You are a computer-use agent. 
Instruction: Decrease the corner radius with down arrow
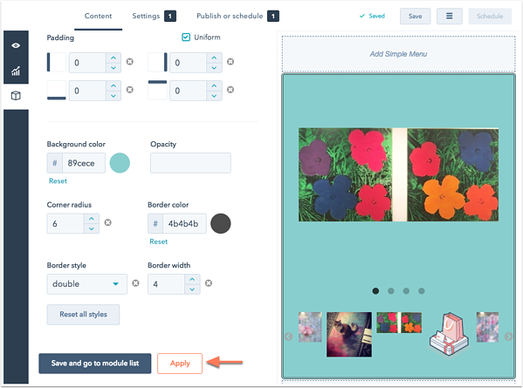coord(92,228)
